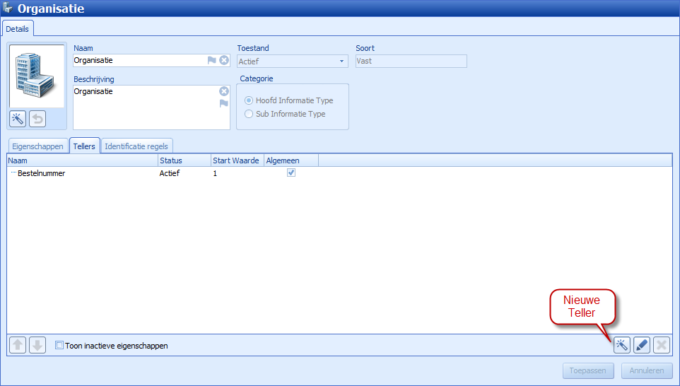Screen dimensions: 680x386
Task: Enable Toon inactieve eigenschappen checkbox
Action: click(59, 345)
